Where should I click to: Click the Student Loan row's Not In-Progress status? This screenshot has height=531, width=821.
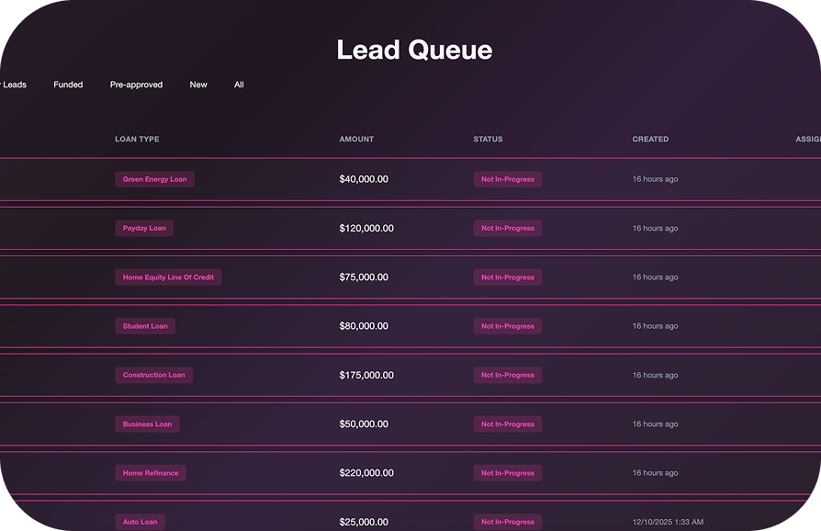point(507,326)
